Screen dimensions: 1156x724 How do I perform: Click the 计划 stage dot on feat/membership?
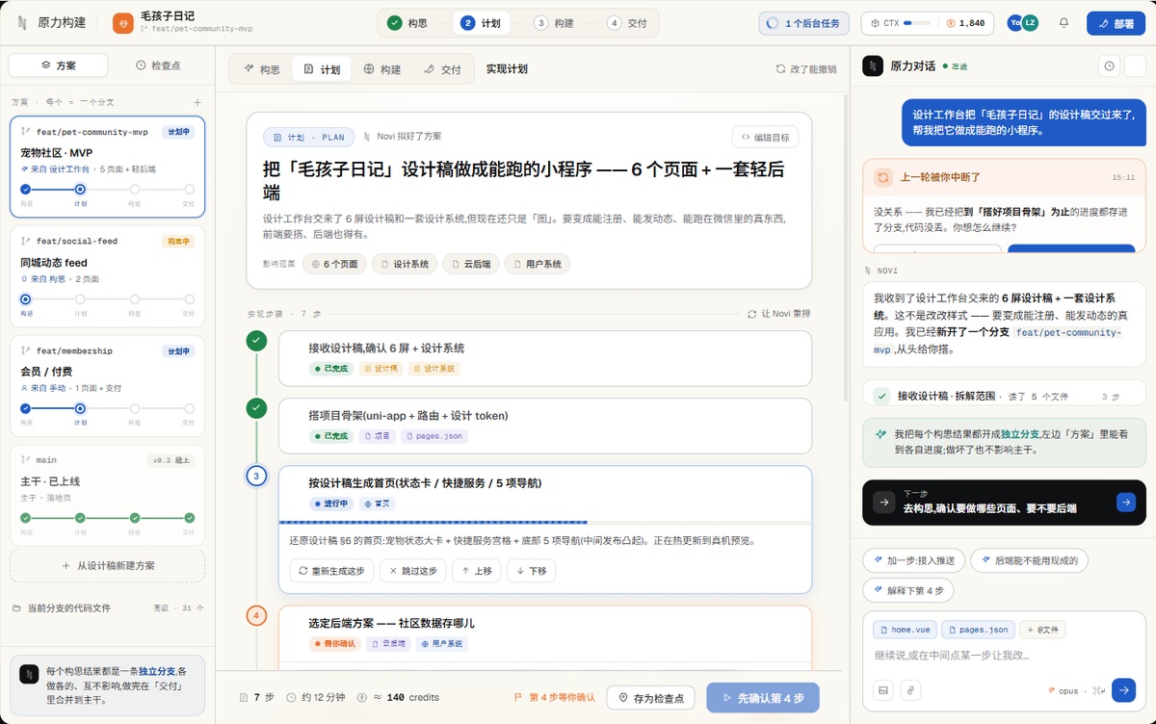[x=80, y=408]
